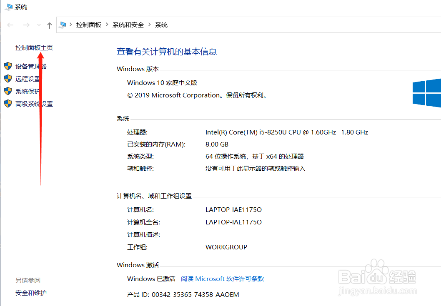Select the 2019 Microsoft Corporation copyright line
The width and height of the screenshot is (441, 306).
[x=197, y=95]
